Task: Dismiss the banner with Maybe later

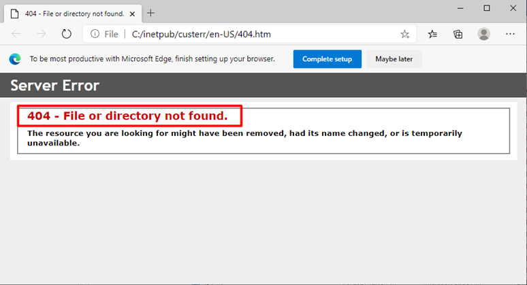Action: (x=394, y=59)
